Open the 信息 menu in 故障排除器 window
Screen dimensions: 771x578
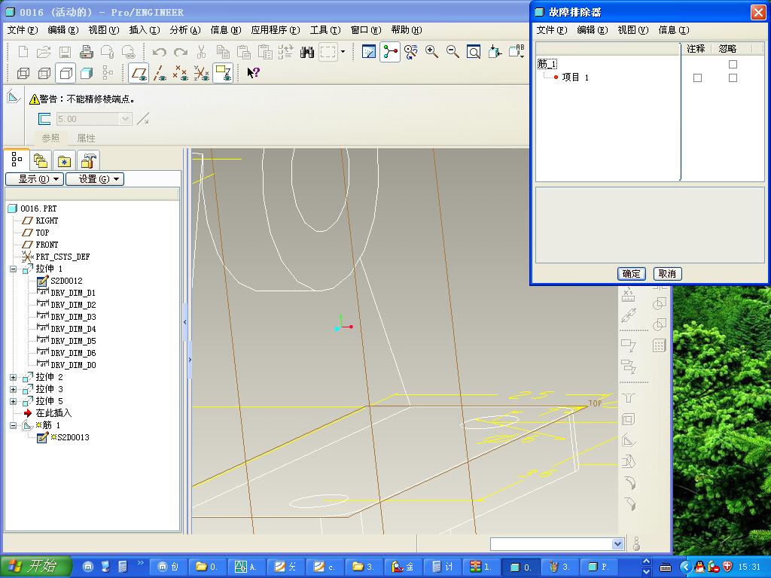click(x=674, y=30)
